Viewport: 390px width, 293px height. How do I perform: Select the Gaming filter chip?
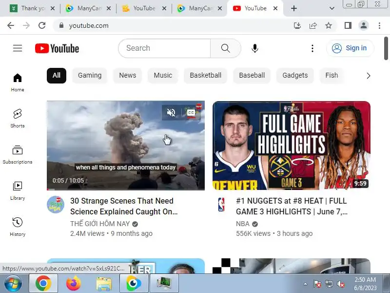(x=90, y=76)
